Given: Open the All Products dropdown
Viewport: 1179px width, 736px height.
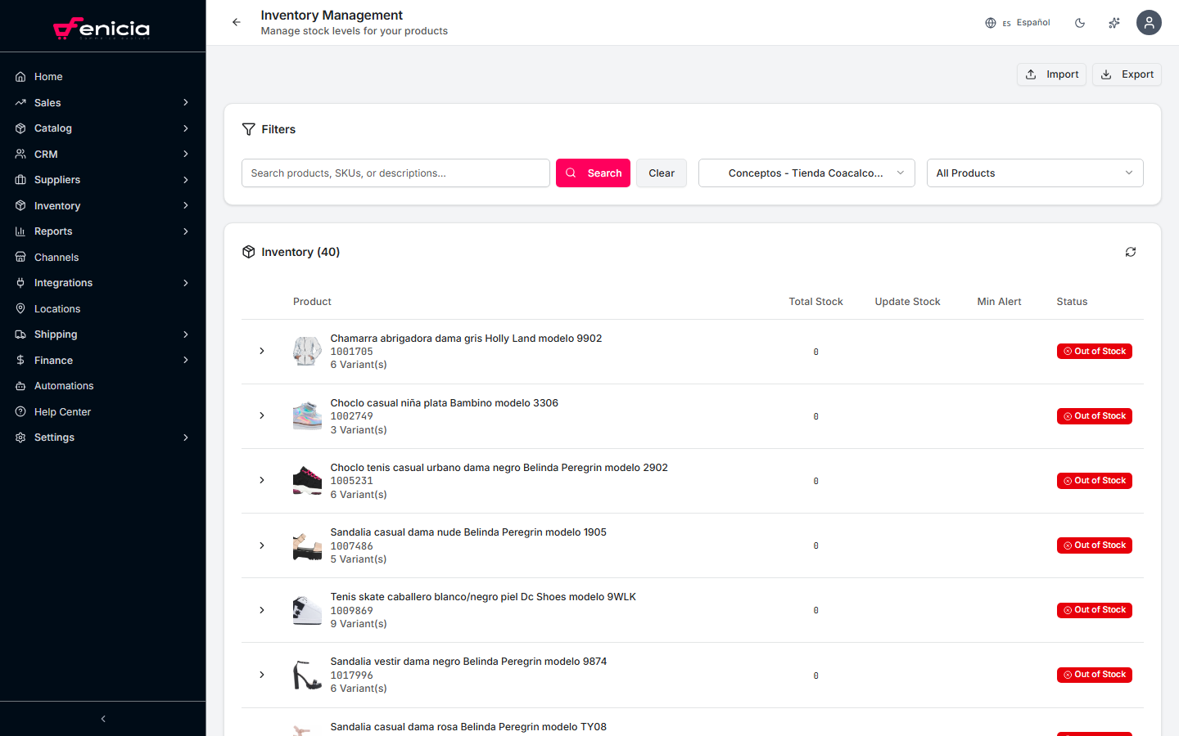Looking at the screenshot, I should [x=1034, y=173].
